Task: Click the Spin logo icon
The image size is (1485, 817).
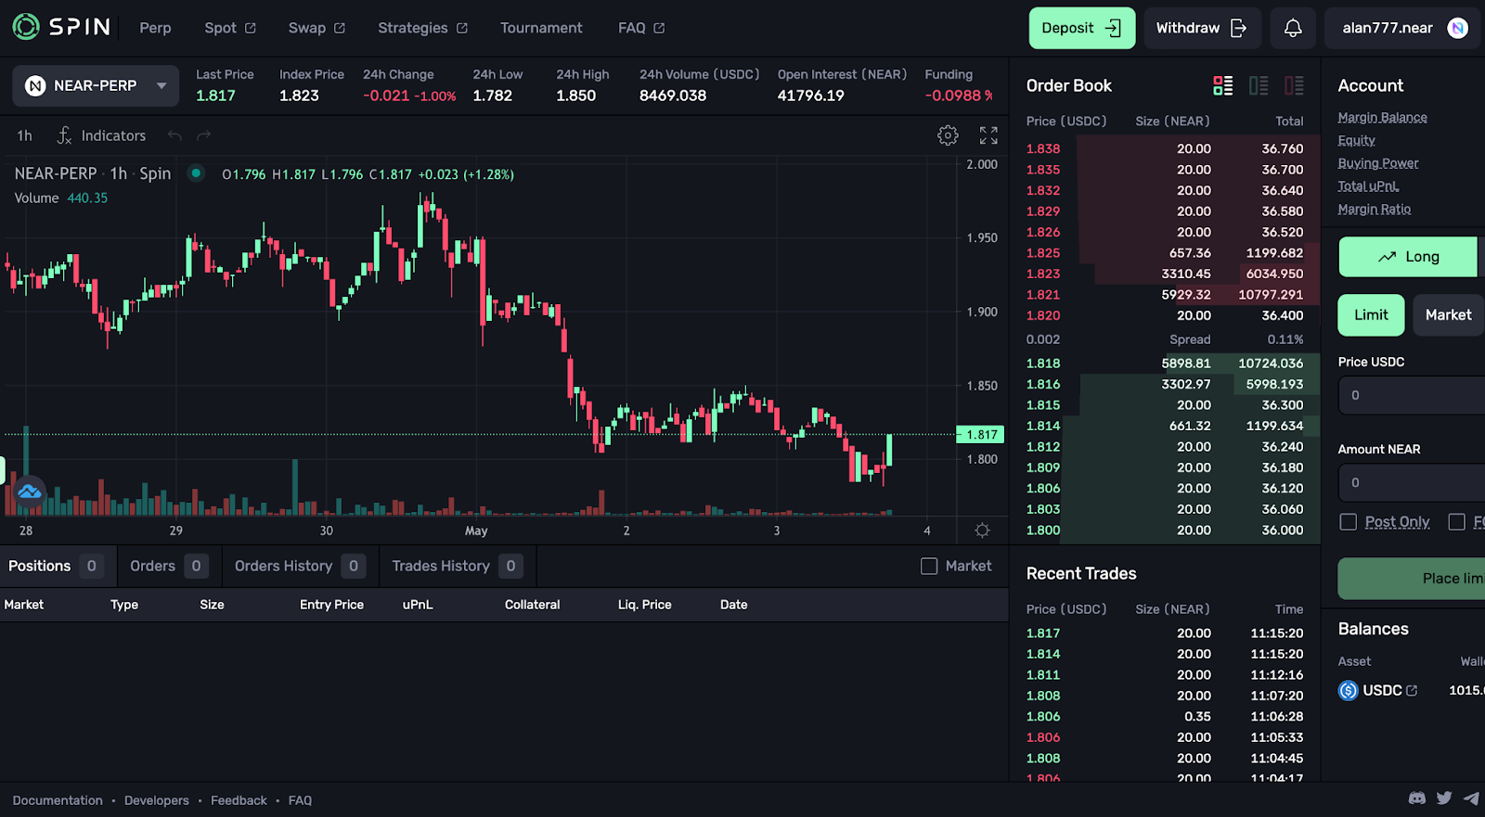Action: point(26,27)
